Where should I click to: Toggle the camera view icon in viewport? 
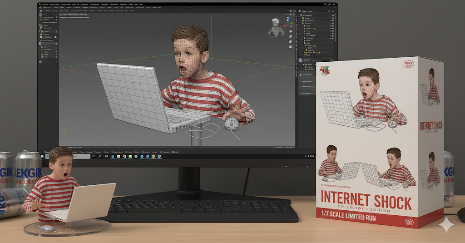(x=291, y=41)
